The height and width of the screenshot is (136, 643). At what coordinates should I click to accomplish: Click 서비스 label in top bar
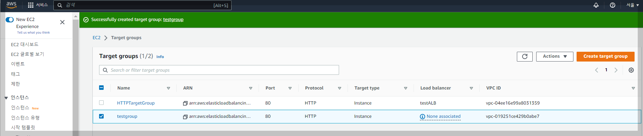[x=42, y=5]
